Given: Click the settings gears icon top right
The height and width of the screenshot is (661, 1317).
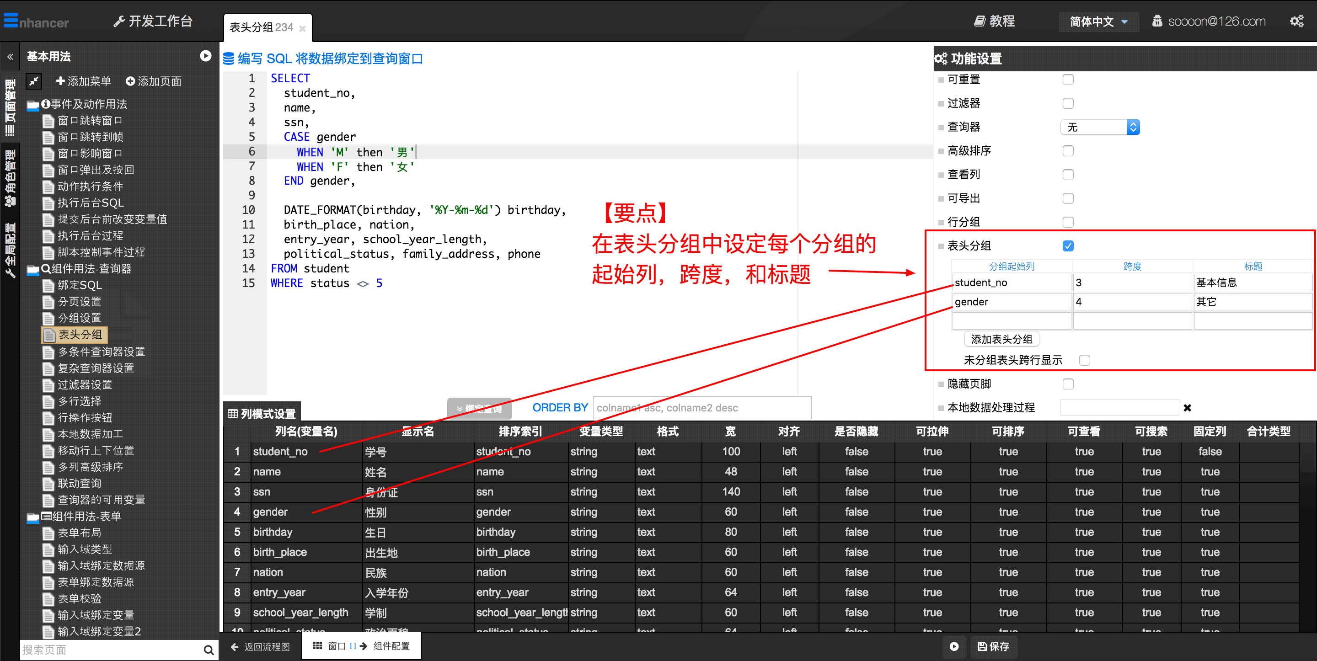Looking at the screenshot, I should [1296, 21].
